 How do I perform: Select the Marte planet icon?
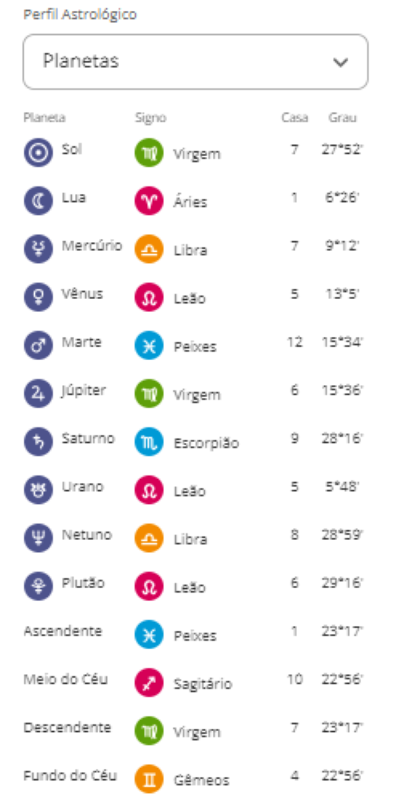click(38, 345)
